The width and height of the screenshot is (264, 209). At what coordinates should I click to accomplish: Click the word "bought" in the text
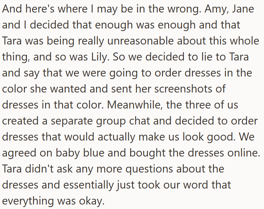tap(147, 153)
